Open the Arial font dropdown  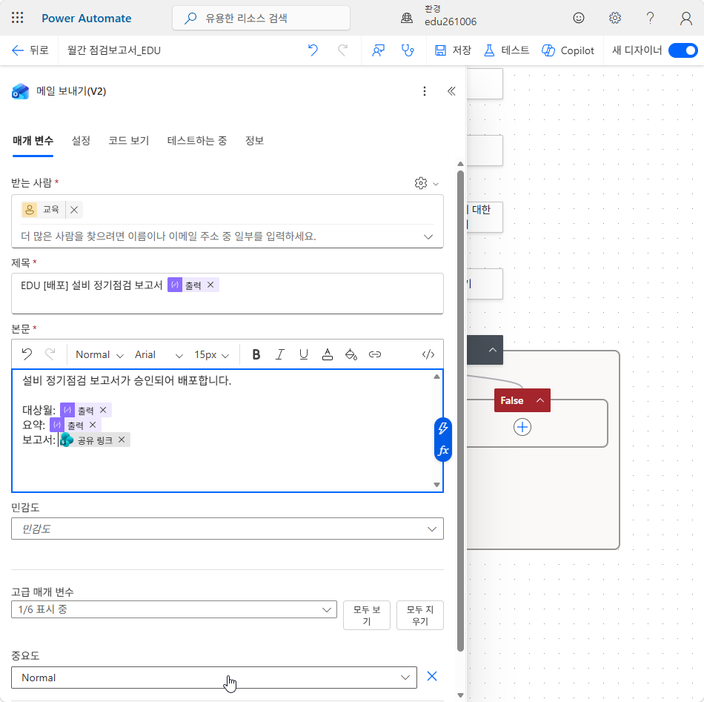(159, 354)
